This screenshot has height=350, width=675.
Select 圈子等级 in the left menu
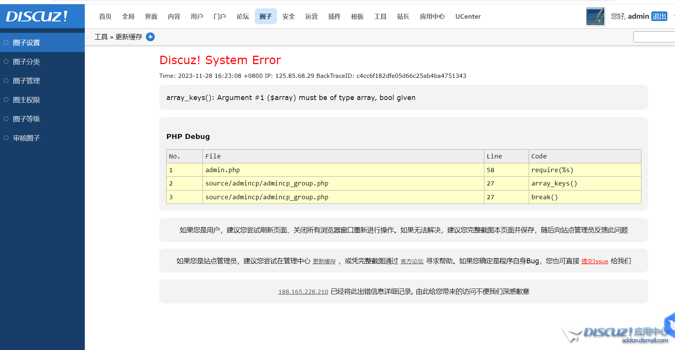click(26, 119)
